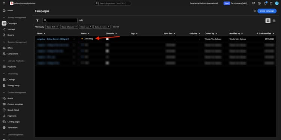
Task: Focus the campaigns search field
Action: (x=60, y=21)
